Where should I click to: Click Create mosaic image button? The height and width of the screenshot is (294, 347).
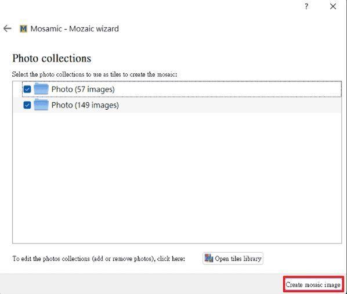[x=313, y=285]
